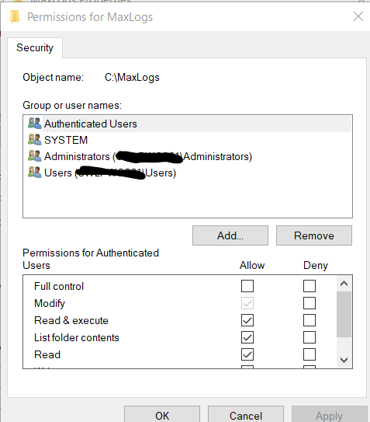The image size is (370, 422).
Task: Click the Users group icon
Action: 35,173
